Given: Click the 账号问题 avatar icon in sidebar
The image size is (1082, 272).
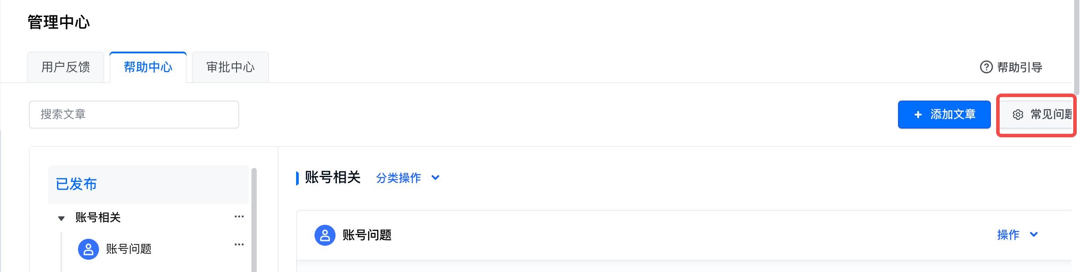Looking at the screenshot, I should pos(88,249).
